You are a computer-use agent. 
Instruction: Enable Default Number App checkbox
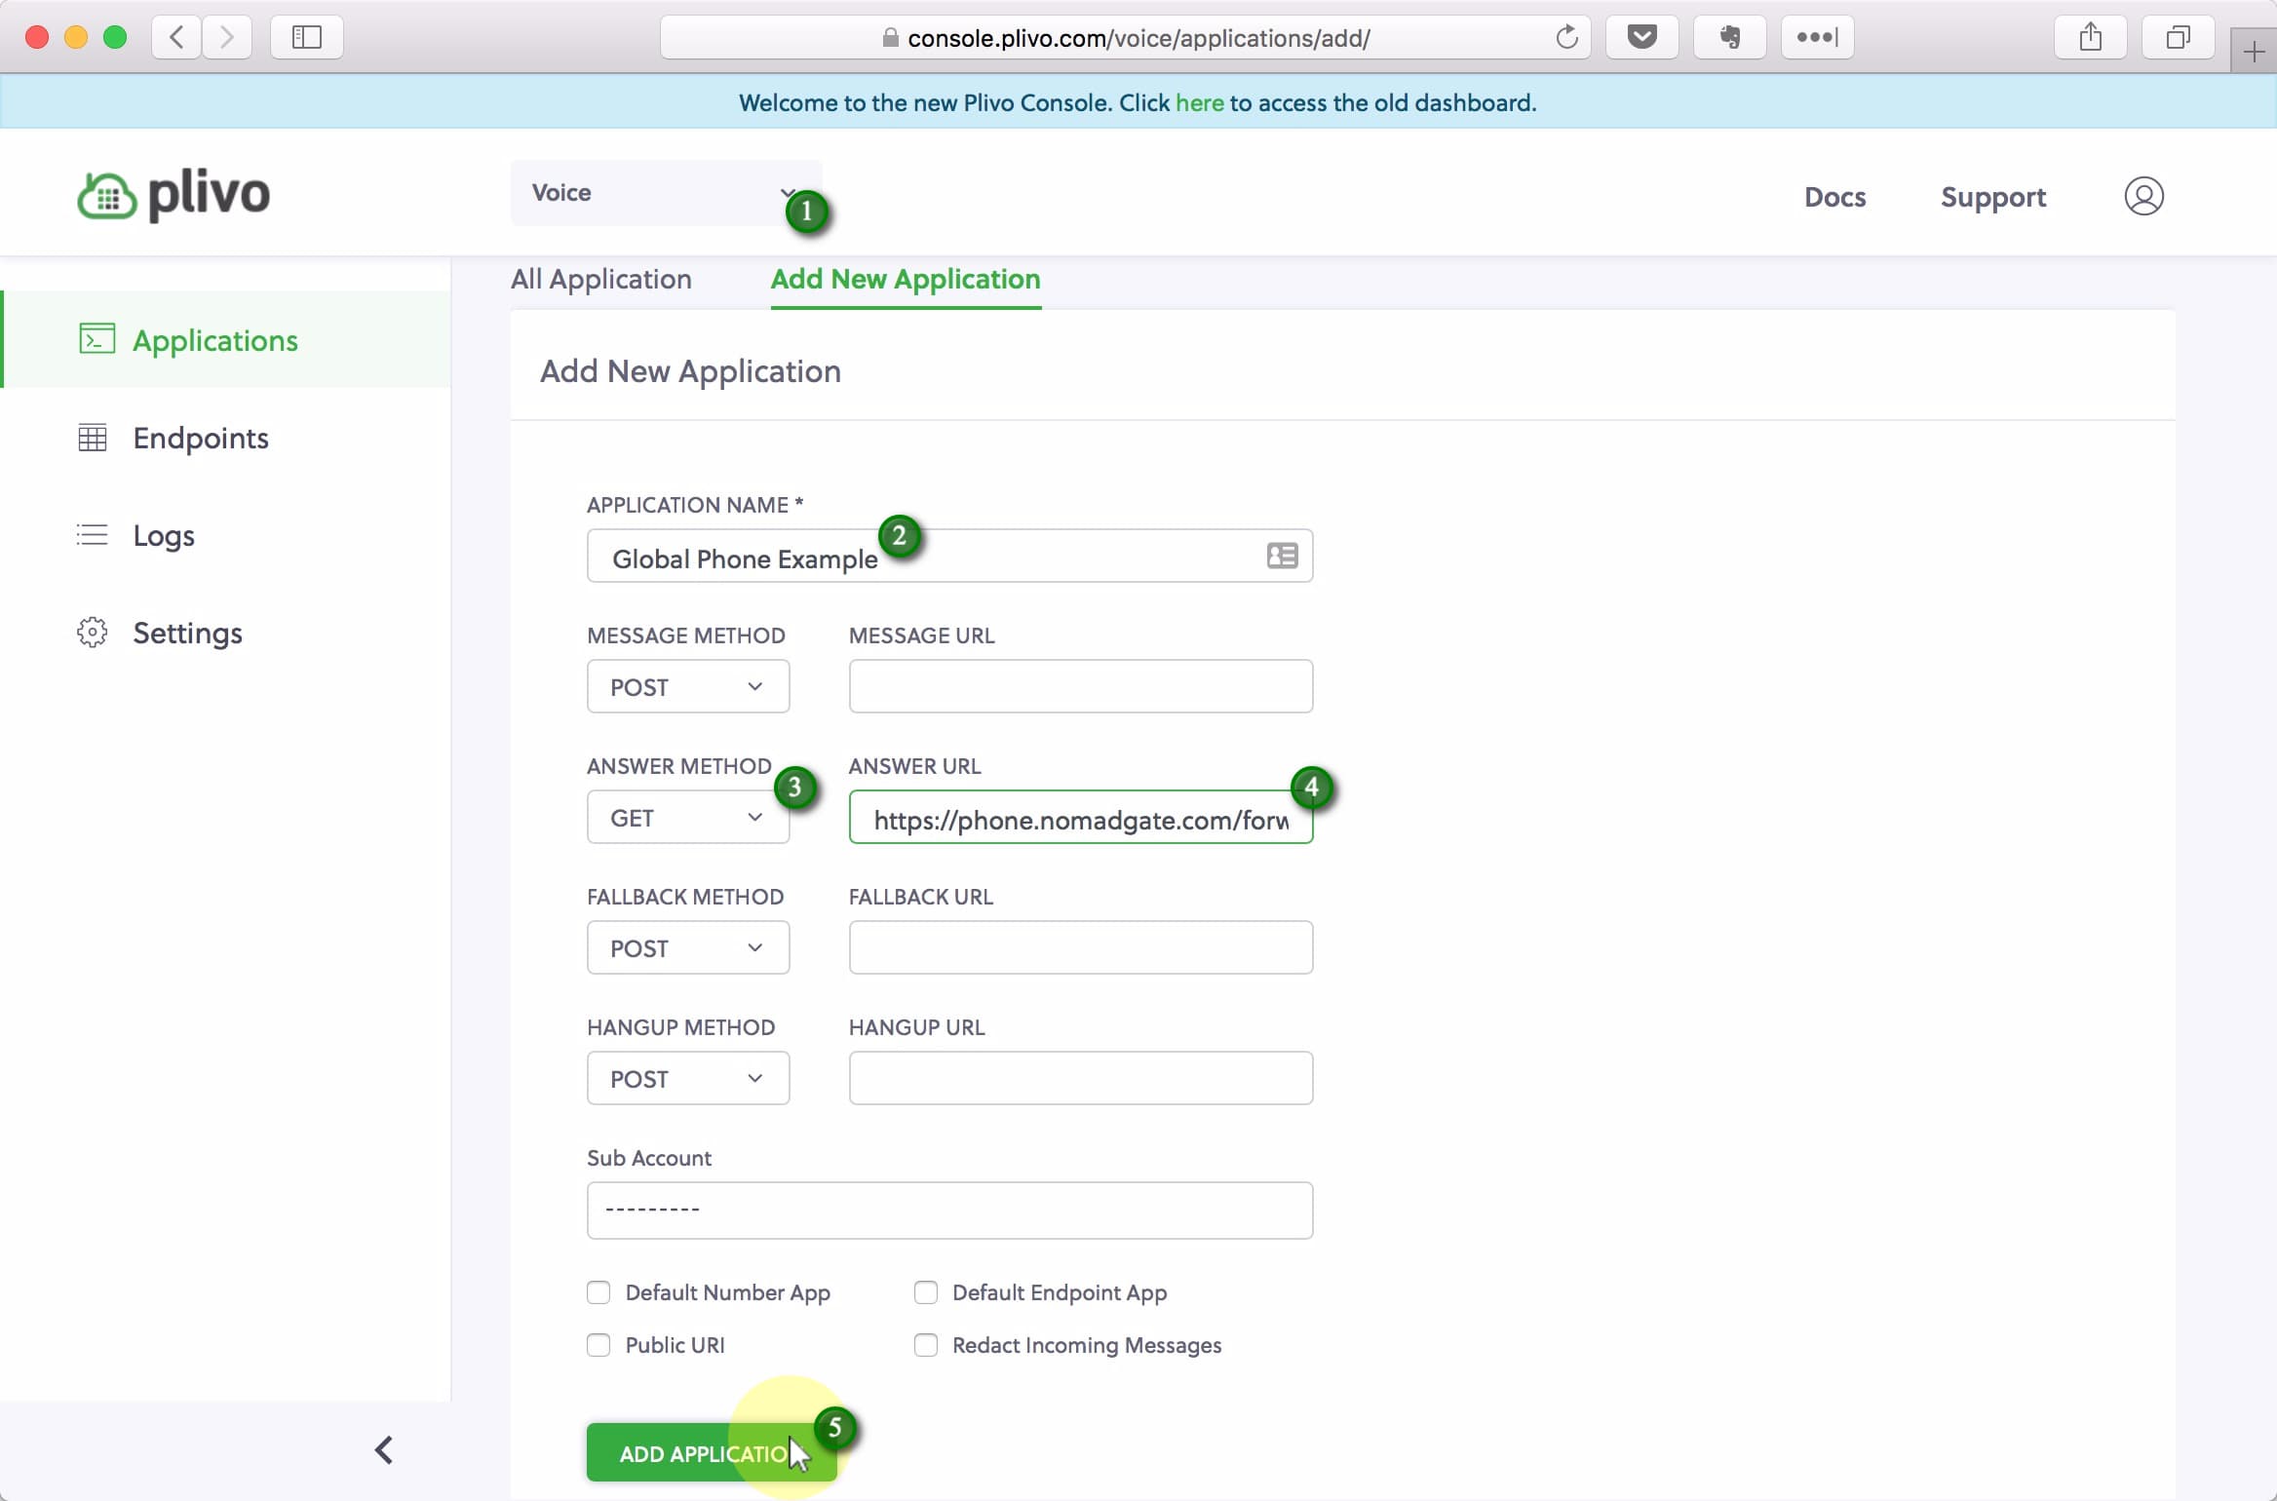click(598, 1292)
